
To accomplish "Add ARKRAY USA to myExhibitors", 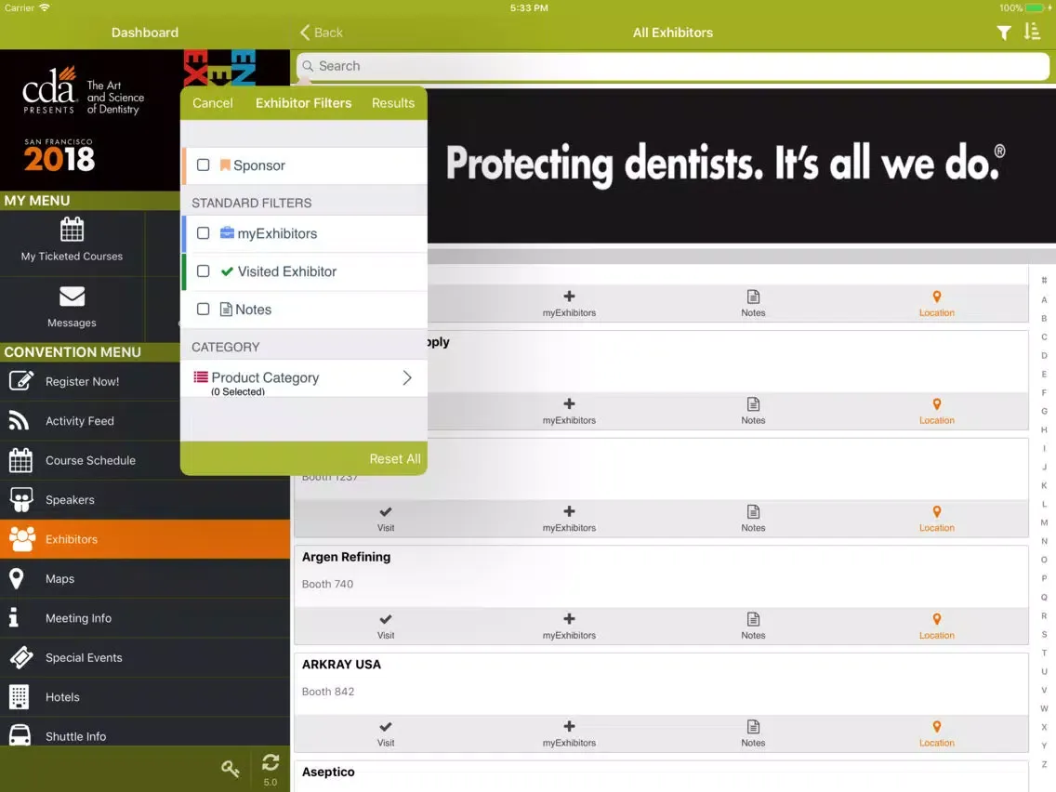I will (x=569, y=733).
